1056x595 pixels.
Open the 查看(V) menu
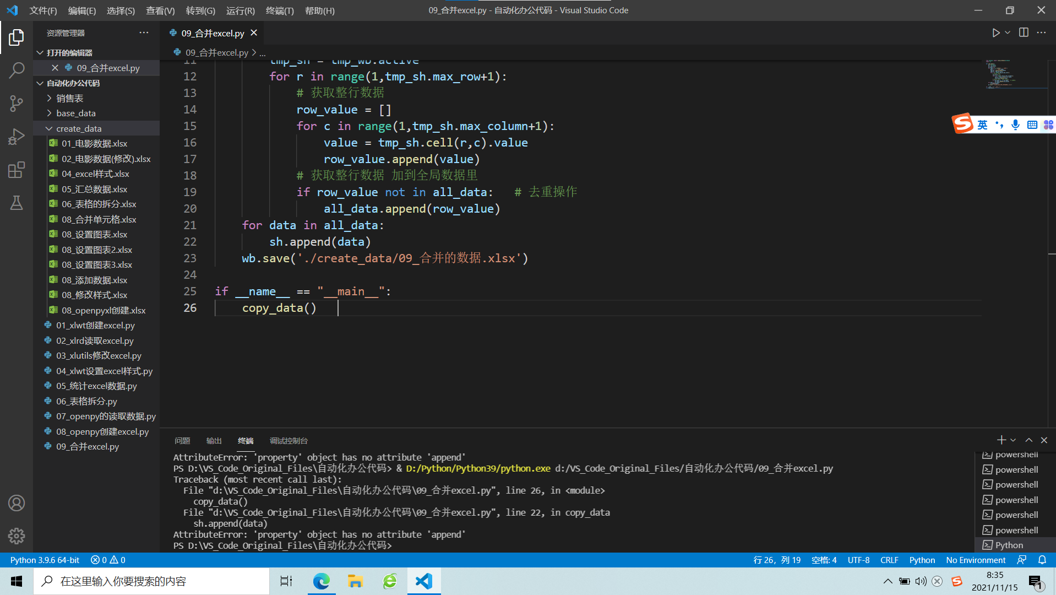[160, 10]
